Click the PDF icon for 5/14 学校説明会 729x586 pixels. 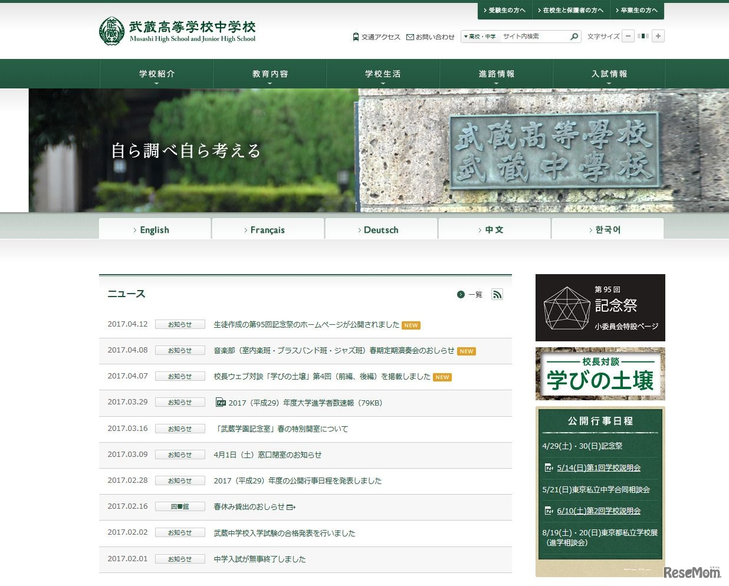(547, 468)
